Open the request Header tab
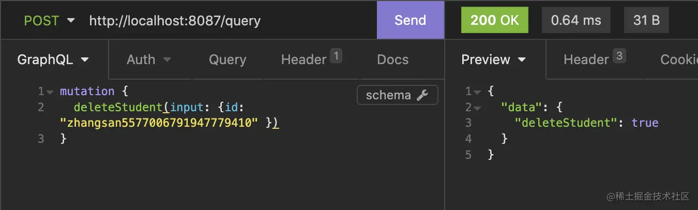This screenshot has height=210, width=698. 304,59
